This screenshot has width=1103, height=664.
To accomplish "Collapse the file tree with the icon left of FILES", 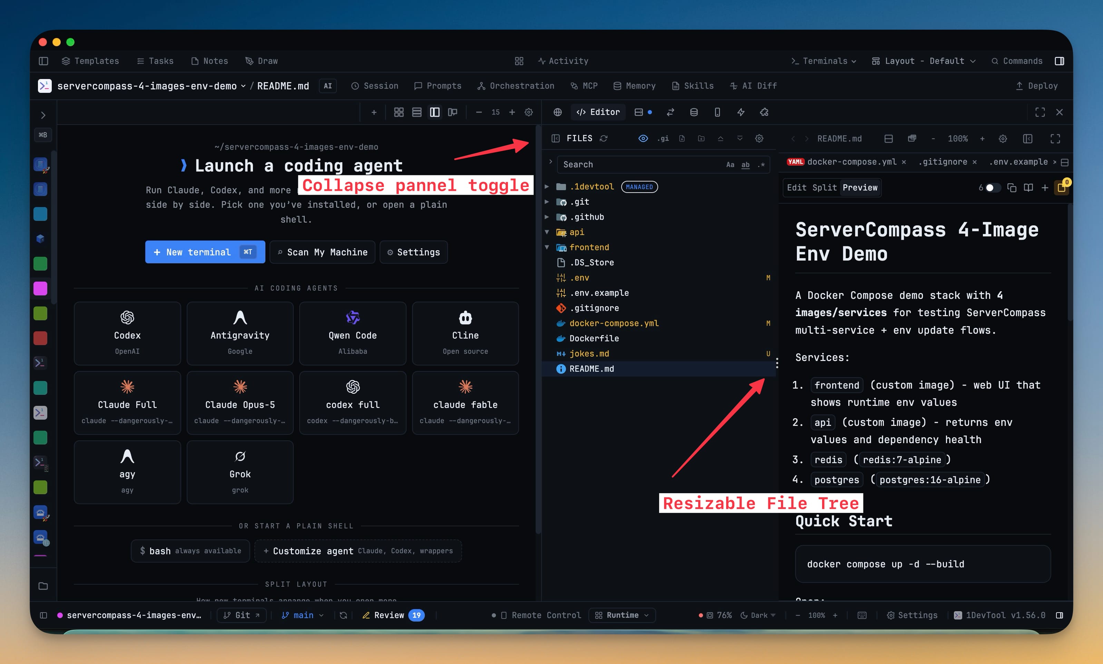I will pos(555,138).
